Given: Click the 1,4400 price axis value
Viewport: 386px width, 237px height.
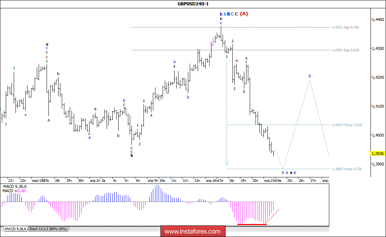Looking at the screenshot, I should click(x=378, y=20).
